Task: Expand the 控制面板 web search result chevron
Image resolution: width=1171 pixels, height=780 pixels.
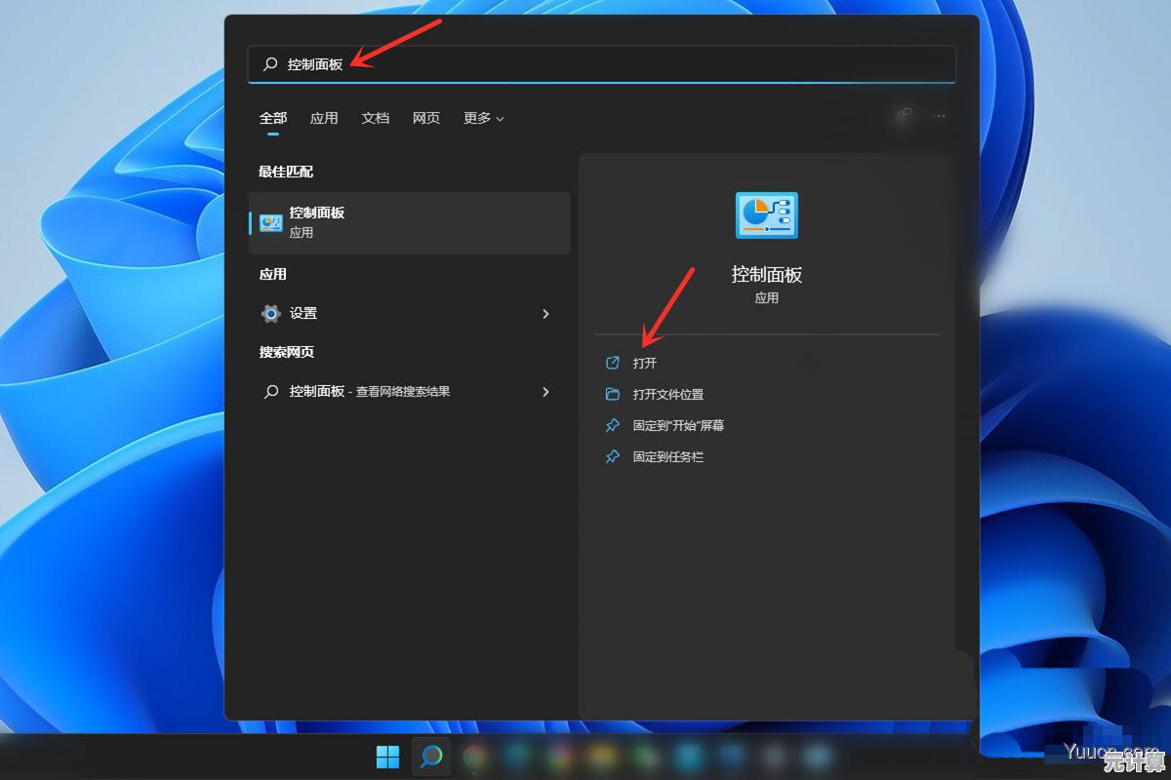Action: (546, 392)
